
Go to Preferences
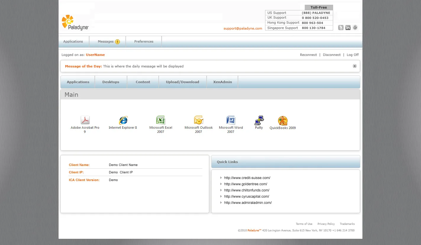[x=144, y=41]
